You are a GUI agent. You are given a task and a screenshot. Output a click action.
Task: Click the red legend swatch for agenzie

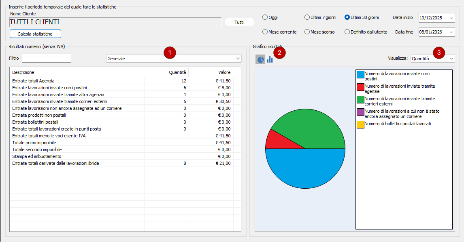click(360, 87)
